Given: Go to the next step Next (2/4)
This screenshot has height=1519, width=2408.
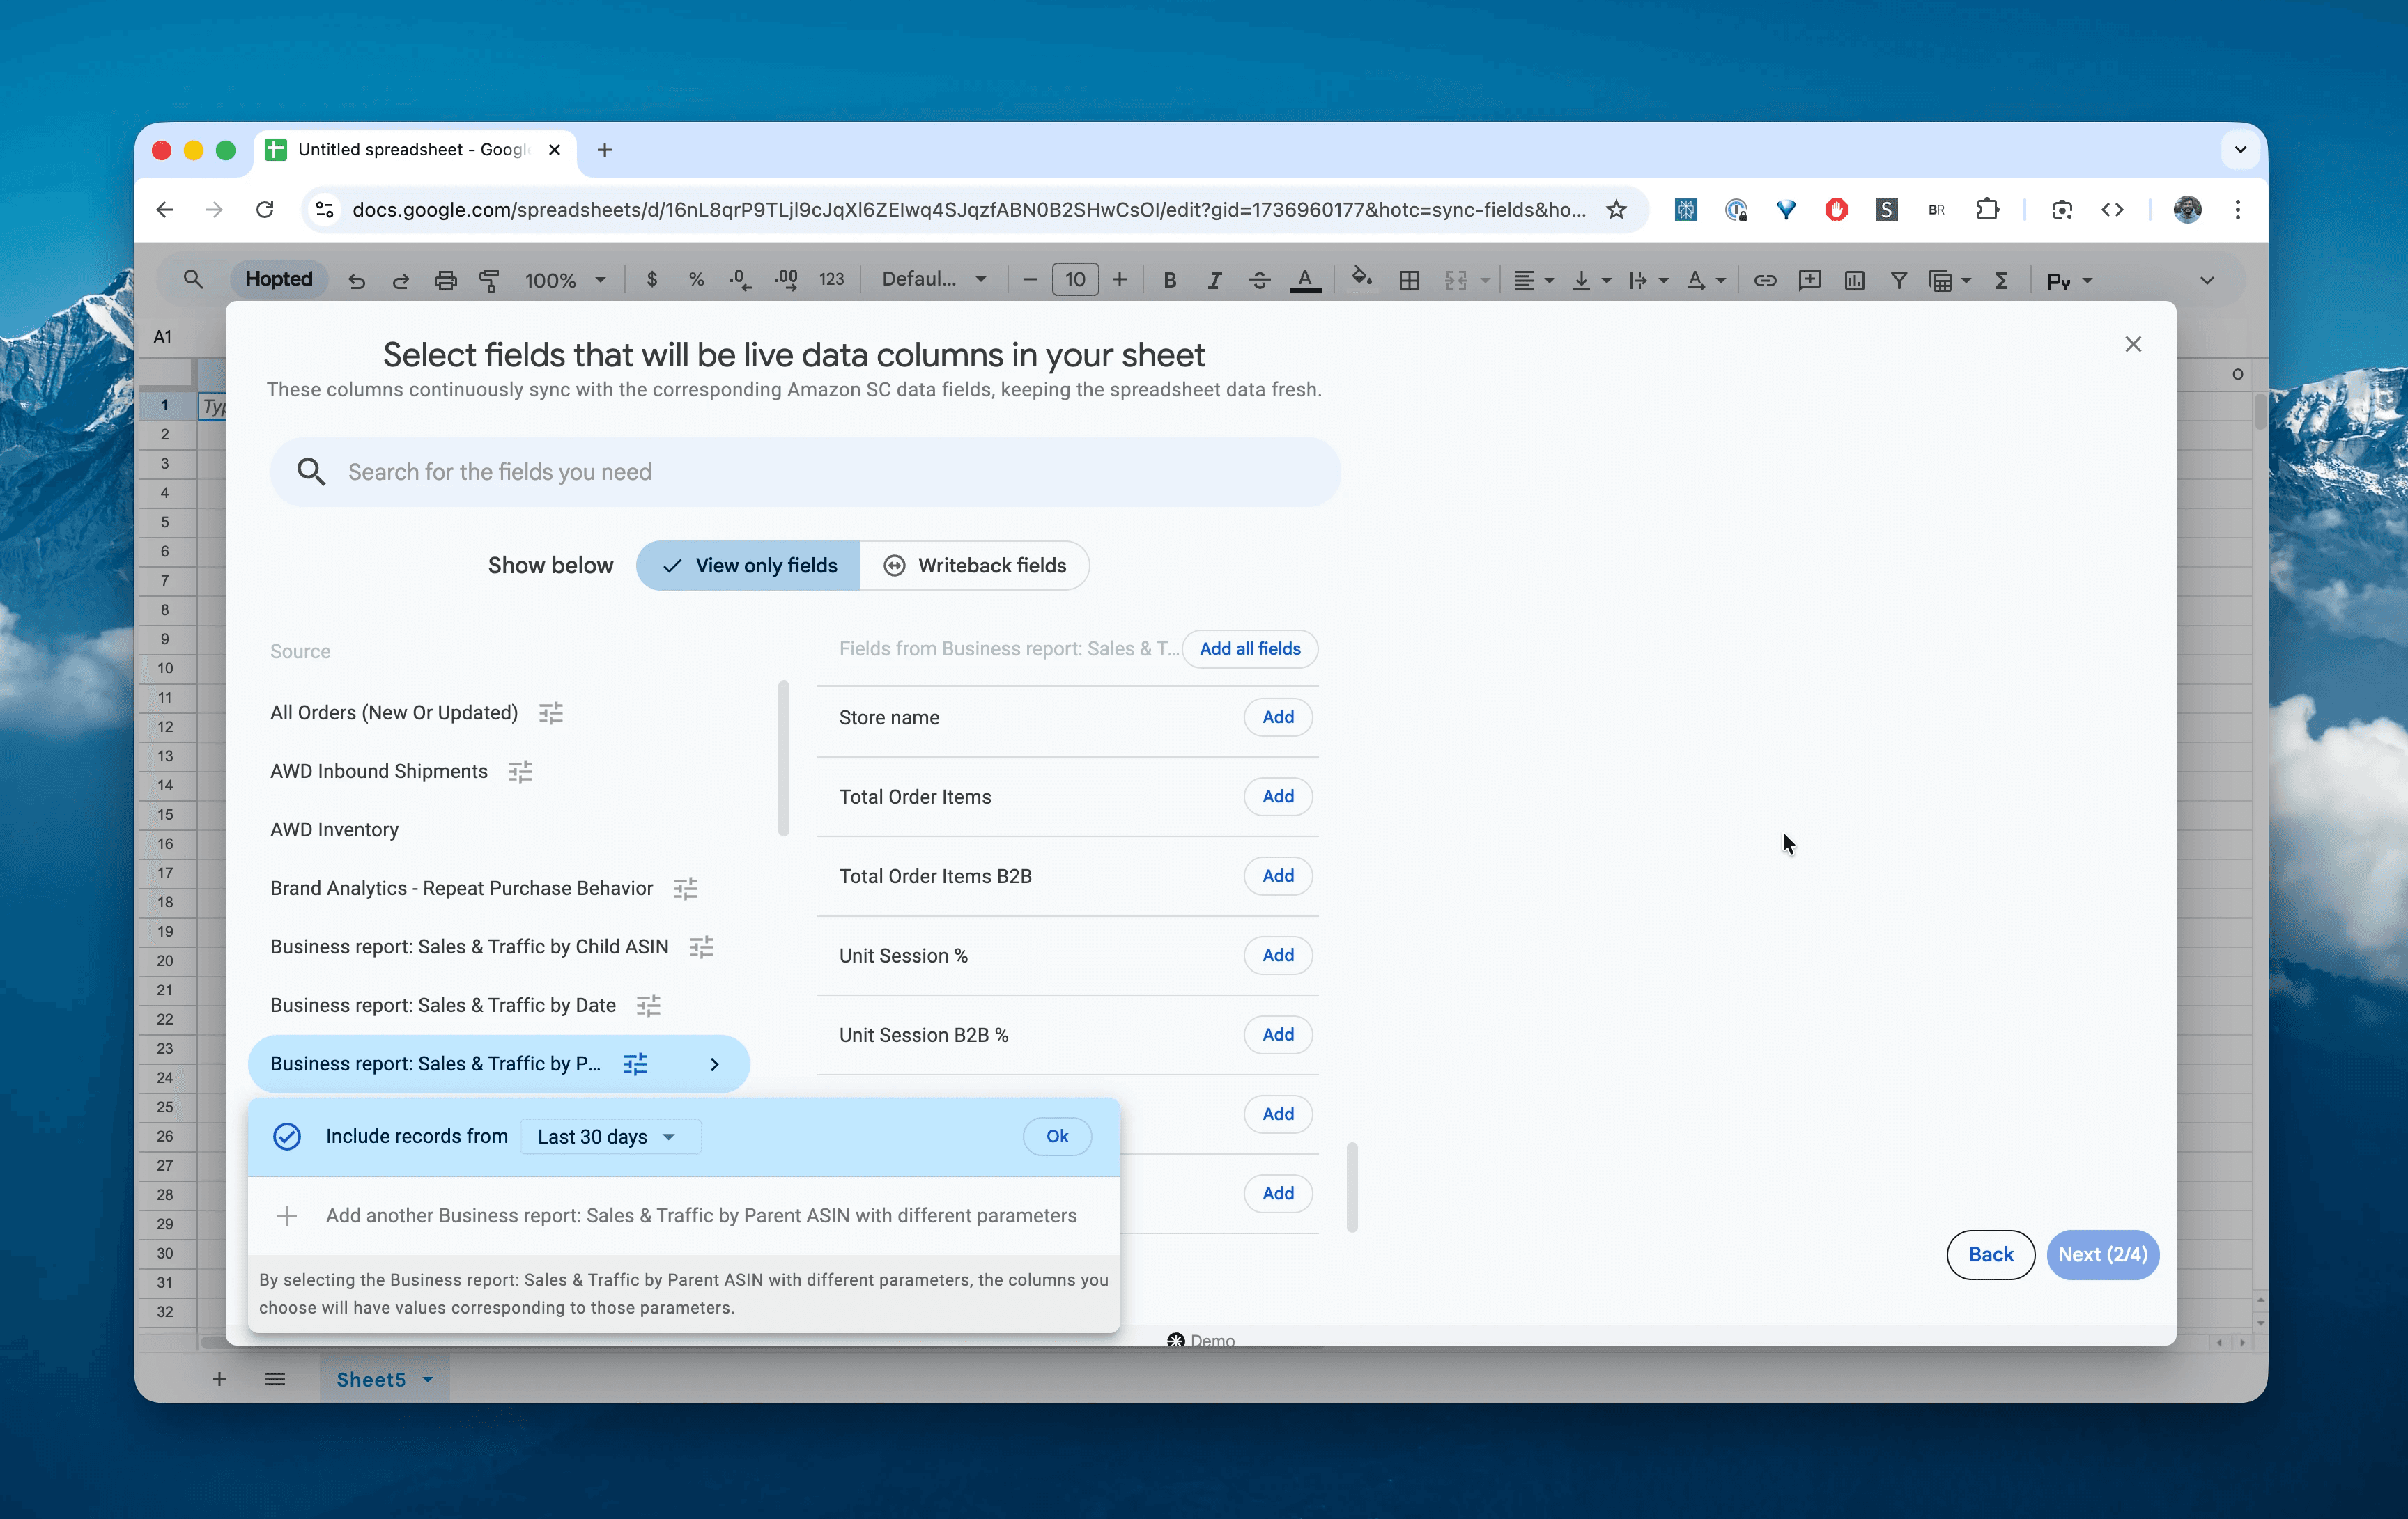Looking at the screenshot, I should (2102, 1254).
